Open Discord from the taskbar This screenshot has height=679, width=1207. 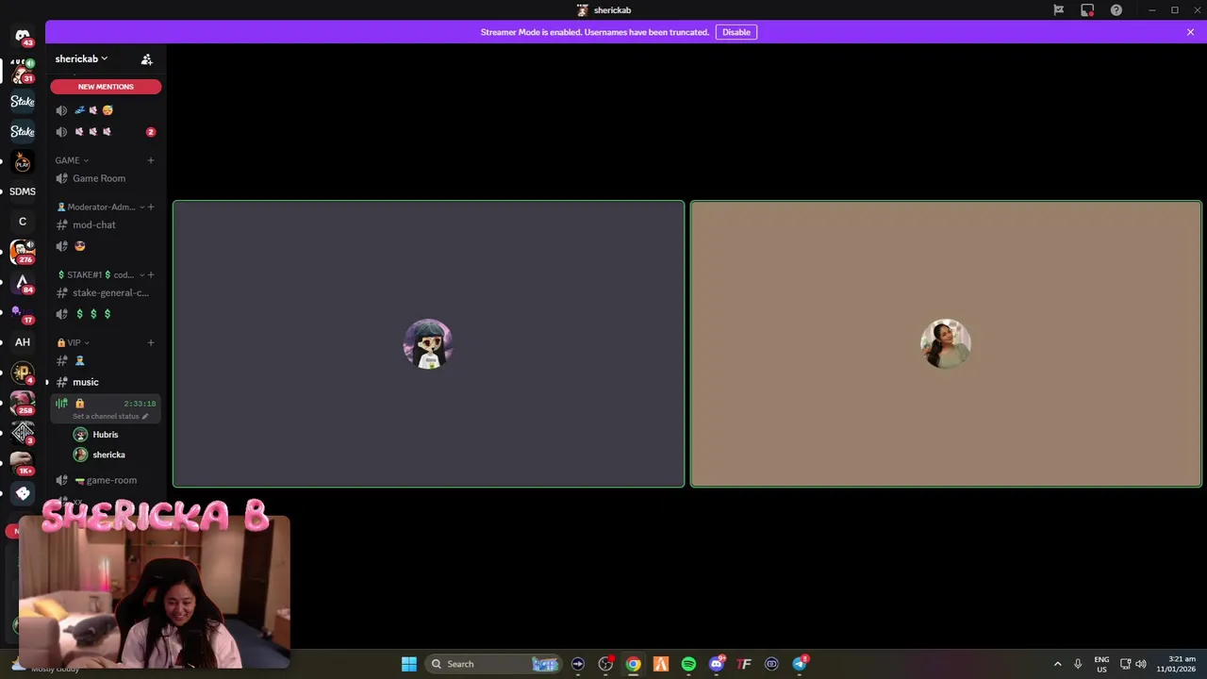[717, 664]
